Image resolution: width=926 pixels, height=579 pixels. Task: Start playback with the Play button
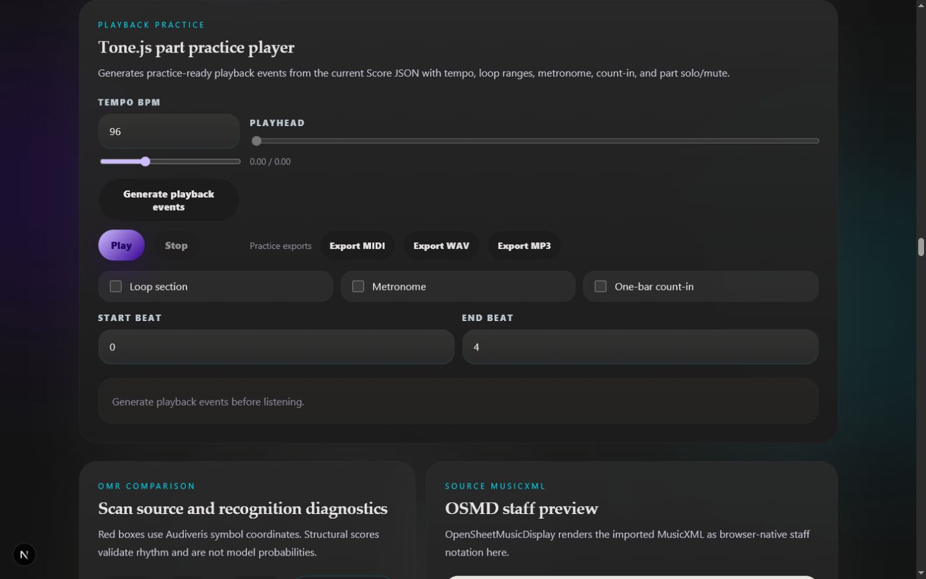pyautogui.click(x=121, y=246)
